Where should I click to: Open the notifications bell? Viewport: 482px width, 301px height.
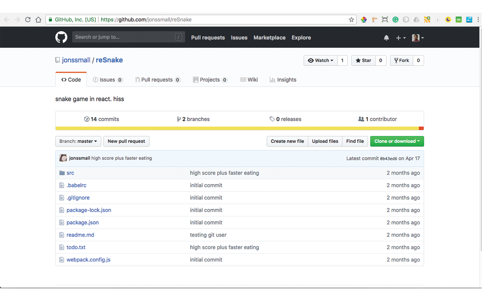tap(386, 38)
